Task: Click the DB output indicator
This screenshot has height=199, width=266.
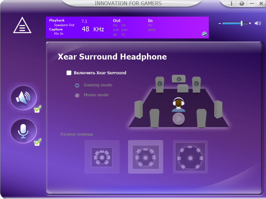Action: pyautogui.click(x=123, y=26)
